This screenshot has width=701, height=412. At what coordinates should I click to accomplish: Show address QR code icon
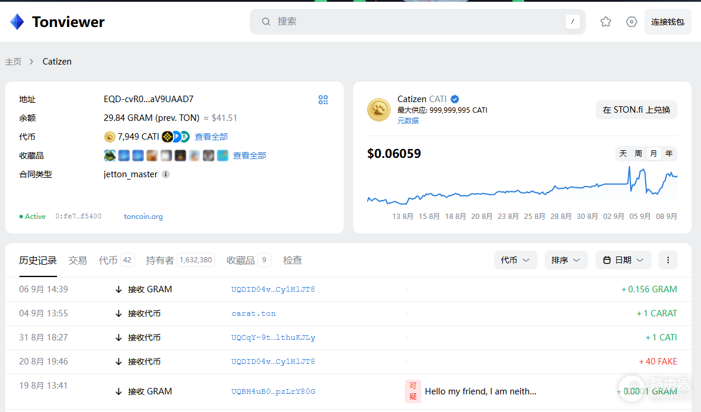coord(323,100)
